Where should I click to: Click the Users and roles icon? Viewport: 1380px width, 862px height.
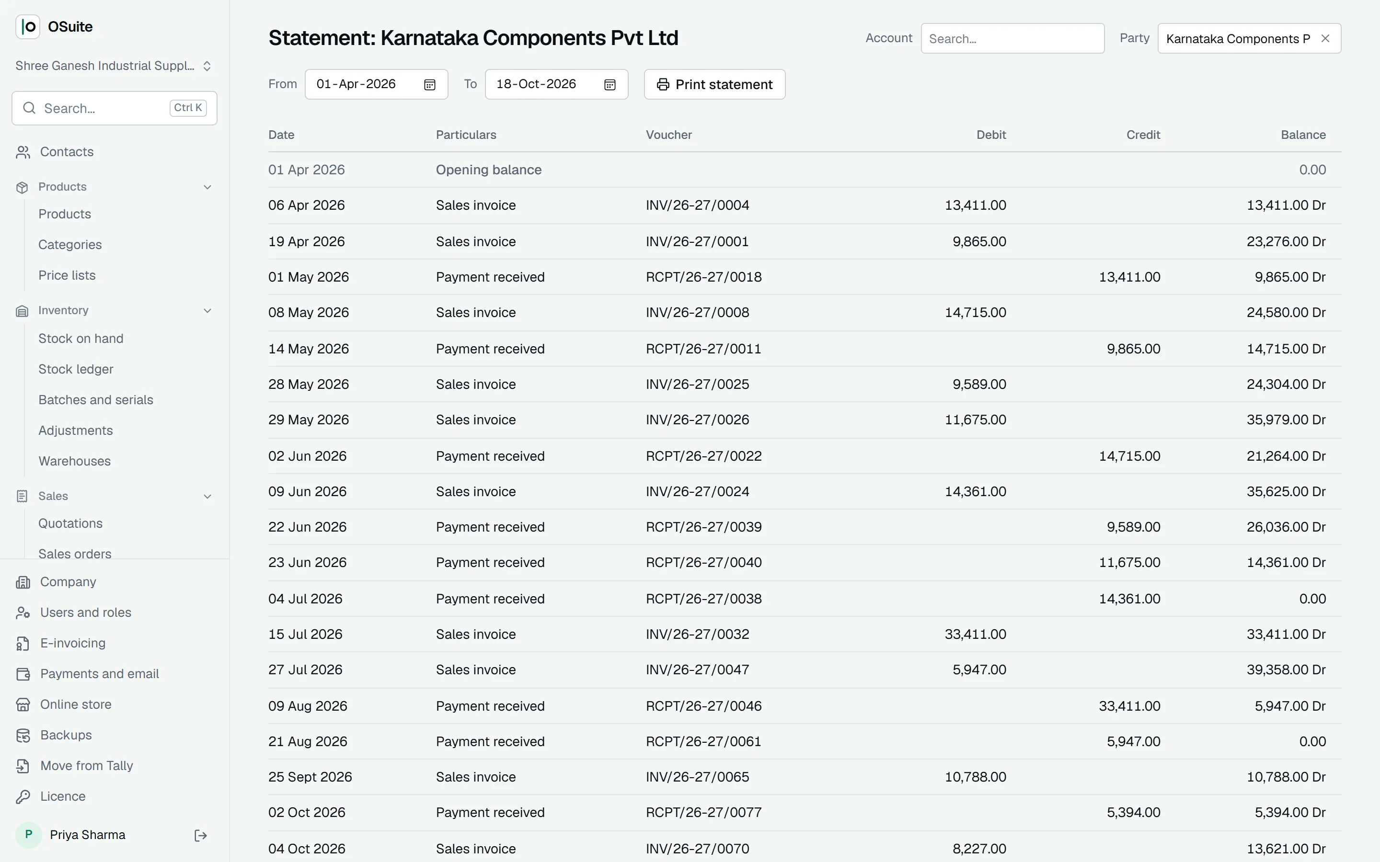(x=23, y=613)
